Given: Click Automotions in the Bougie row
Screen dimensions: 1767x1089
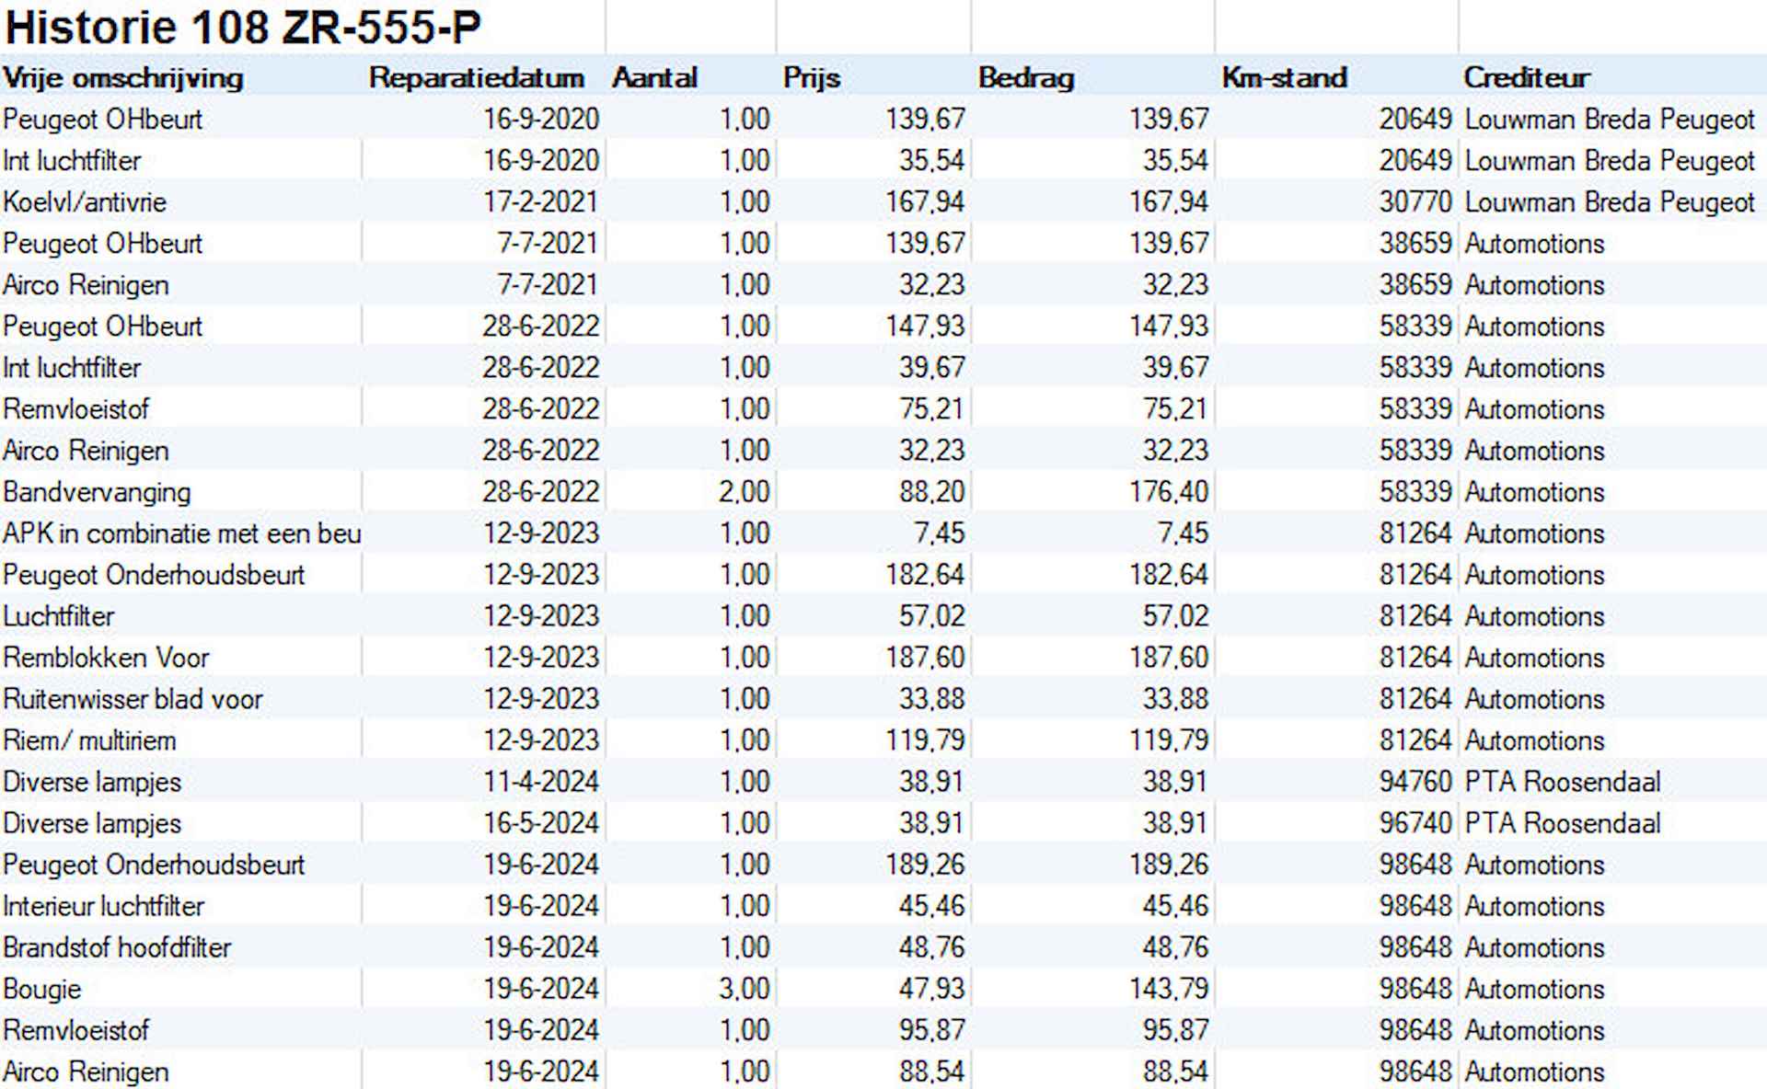Looking at the screenshot, I should [1534, 988].
